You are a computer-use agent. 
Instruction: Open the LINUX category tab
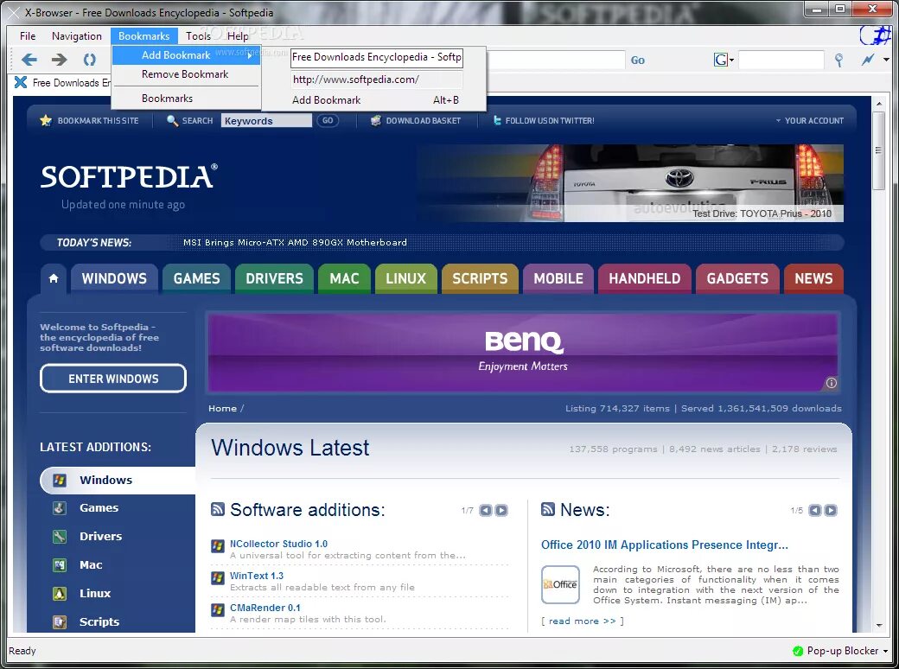tap(406, 278)
